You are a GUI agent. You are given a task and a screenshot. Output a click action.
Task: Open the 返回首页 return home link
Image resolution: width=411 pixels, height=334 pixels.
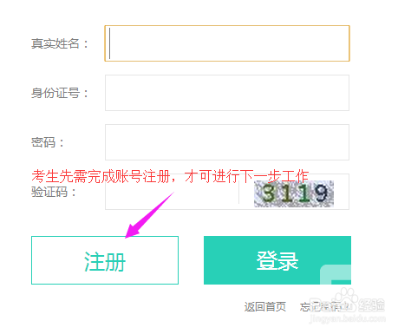(265, 307)
